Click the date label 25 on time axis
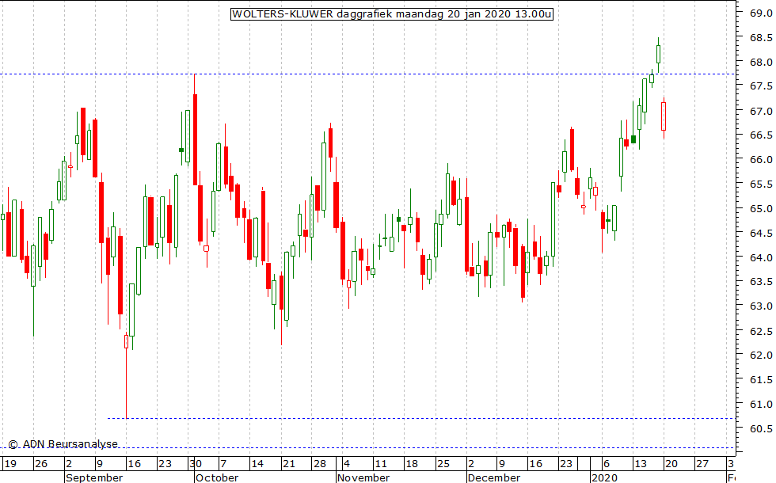Viewport: 776px width, 483px height. (x=443, y=464)
